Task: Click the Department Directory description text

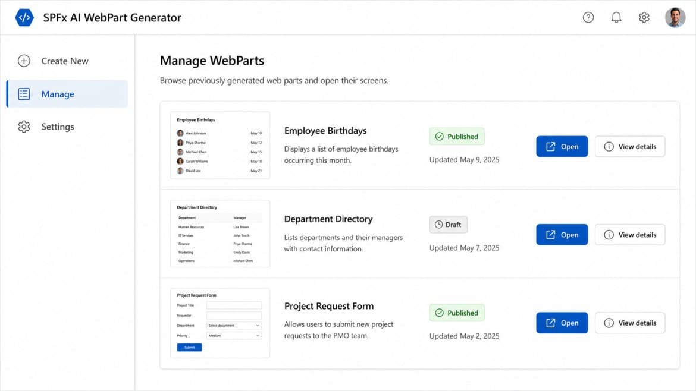Action: pyautogui.click(x=344, y=243)
